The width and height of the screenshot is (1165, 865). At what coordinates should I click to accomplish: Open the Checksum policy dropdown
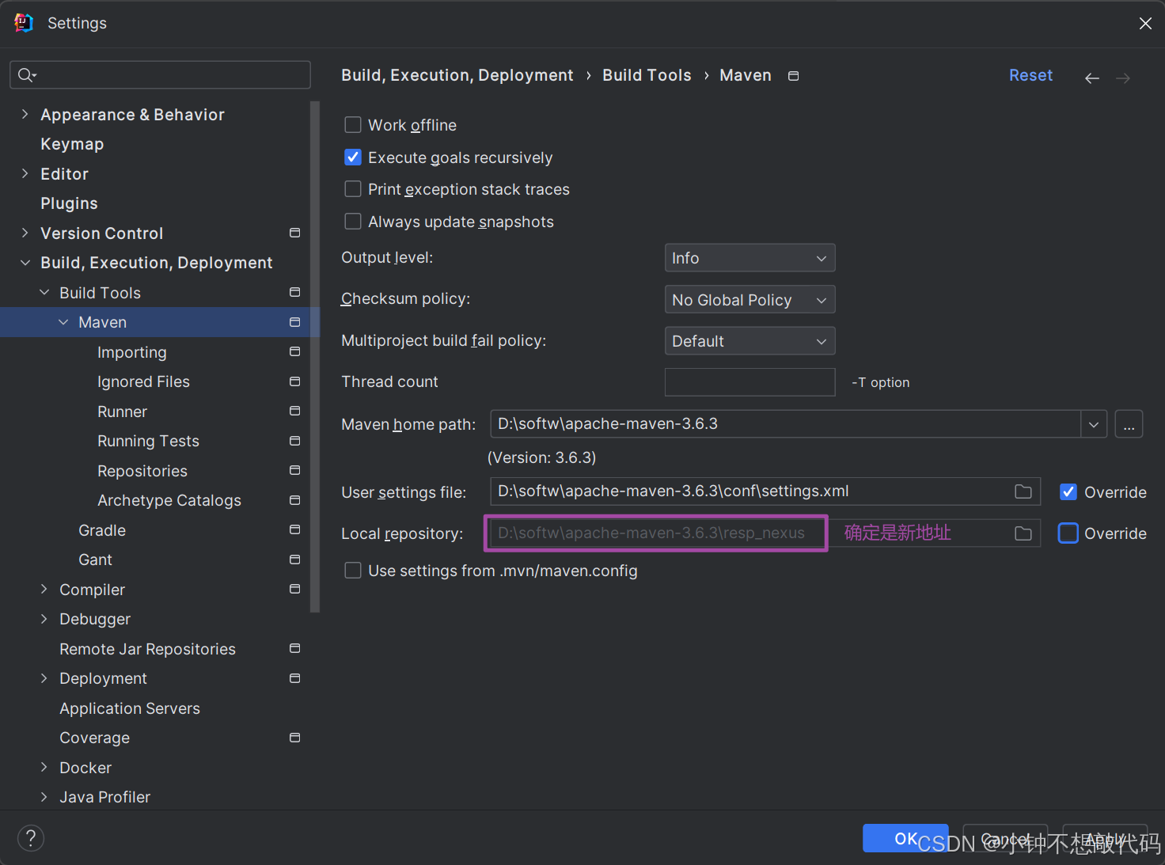click(x=750, y=300)
